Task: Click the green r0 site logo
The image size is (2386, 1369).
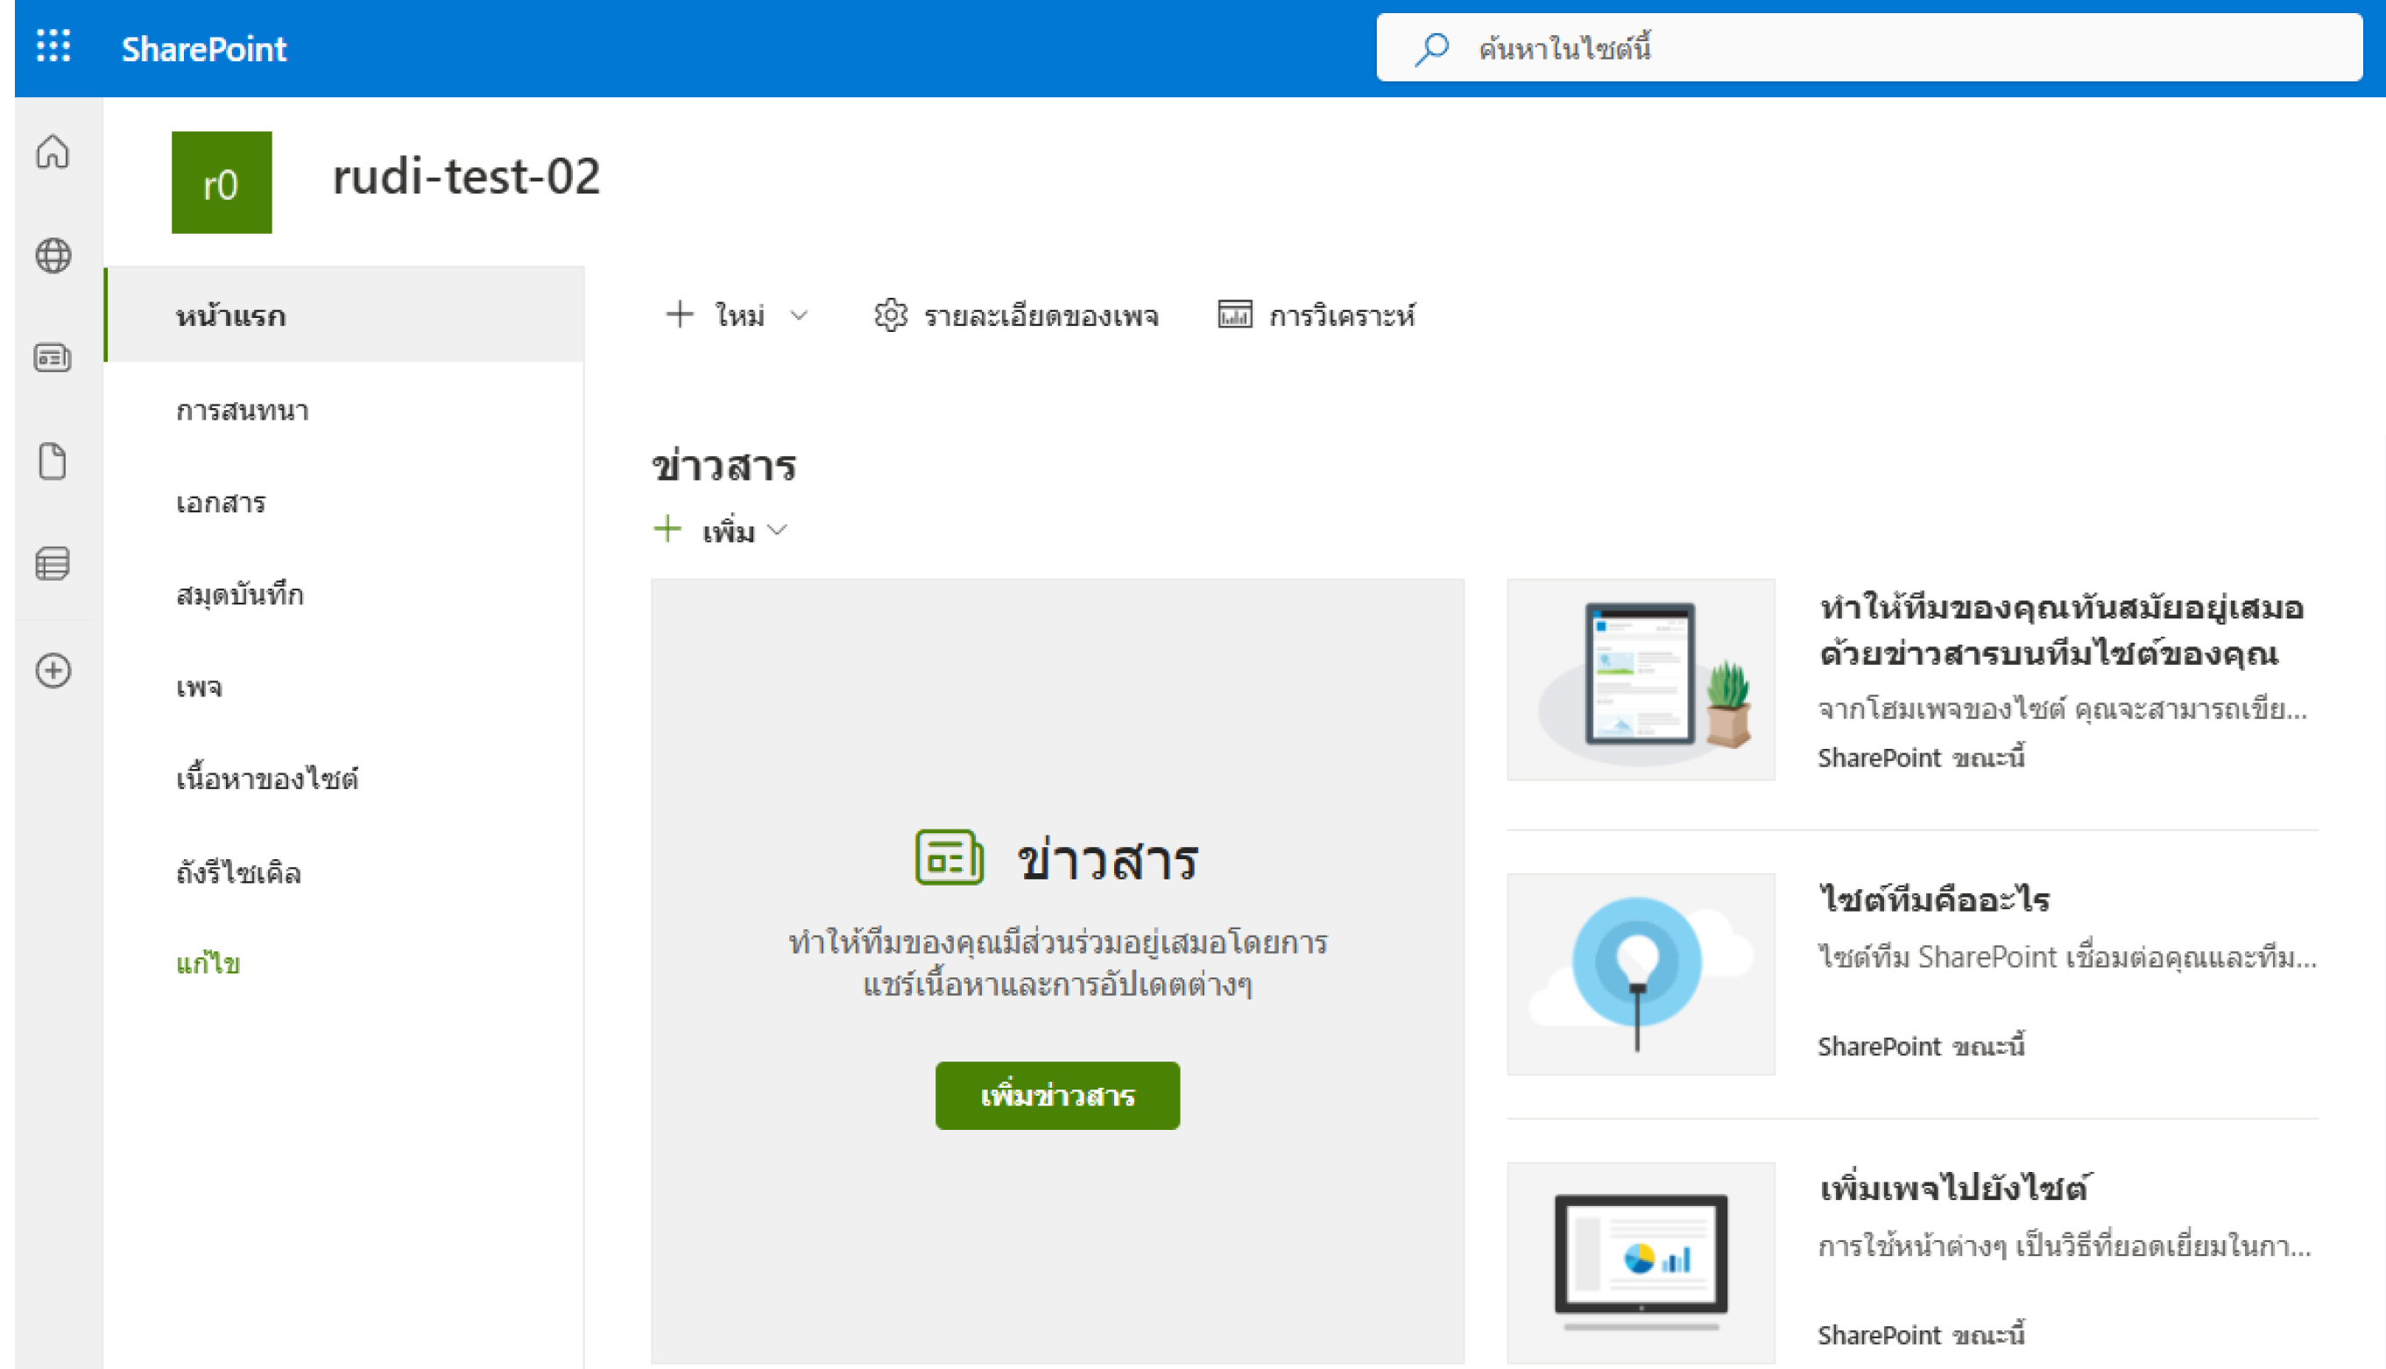Action: [222, 182]
